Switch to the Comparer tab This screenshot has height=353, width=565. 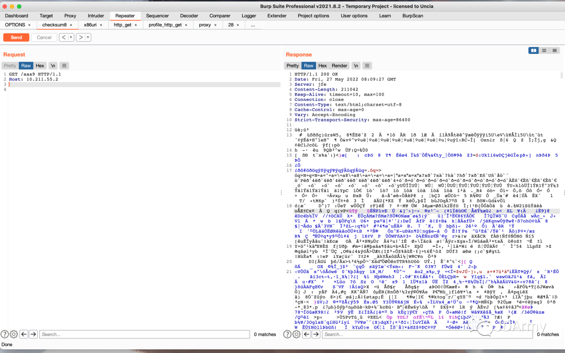pos(220,16)
